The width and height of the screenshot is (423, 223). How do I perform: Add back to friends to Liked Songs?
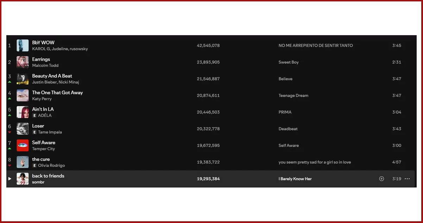[x=381, y=179]
